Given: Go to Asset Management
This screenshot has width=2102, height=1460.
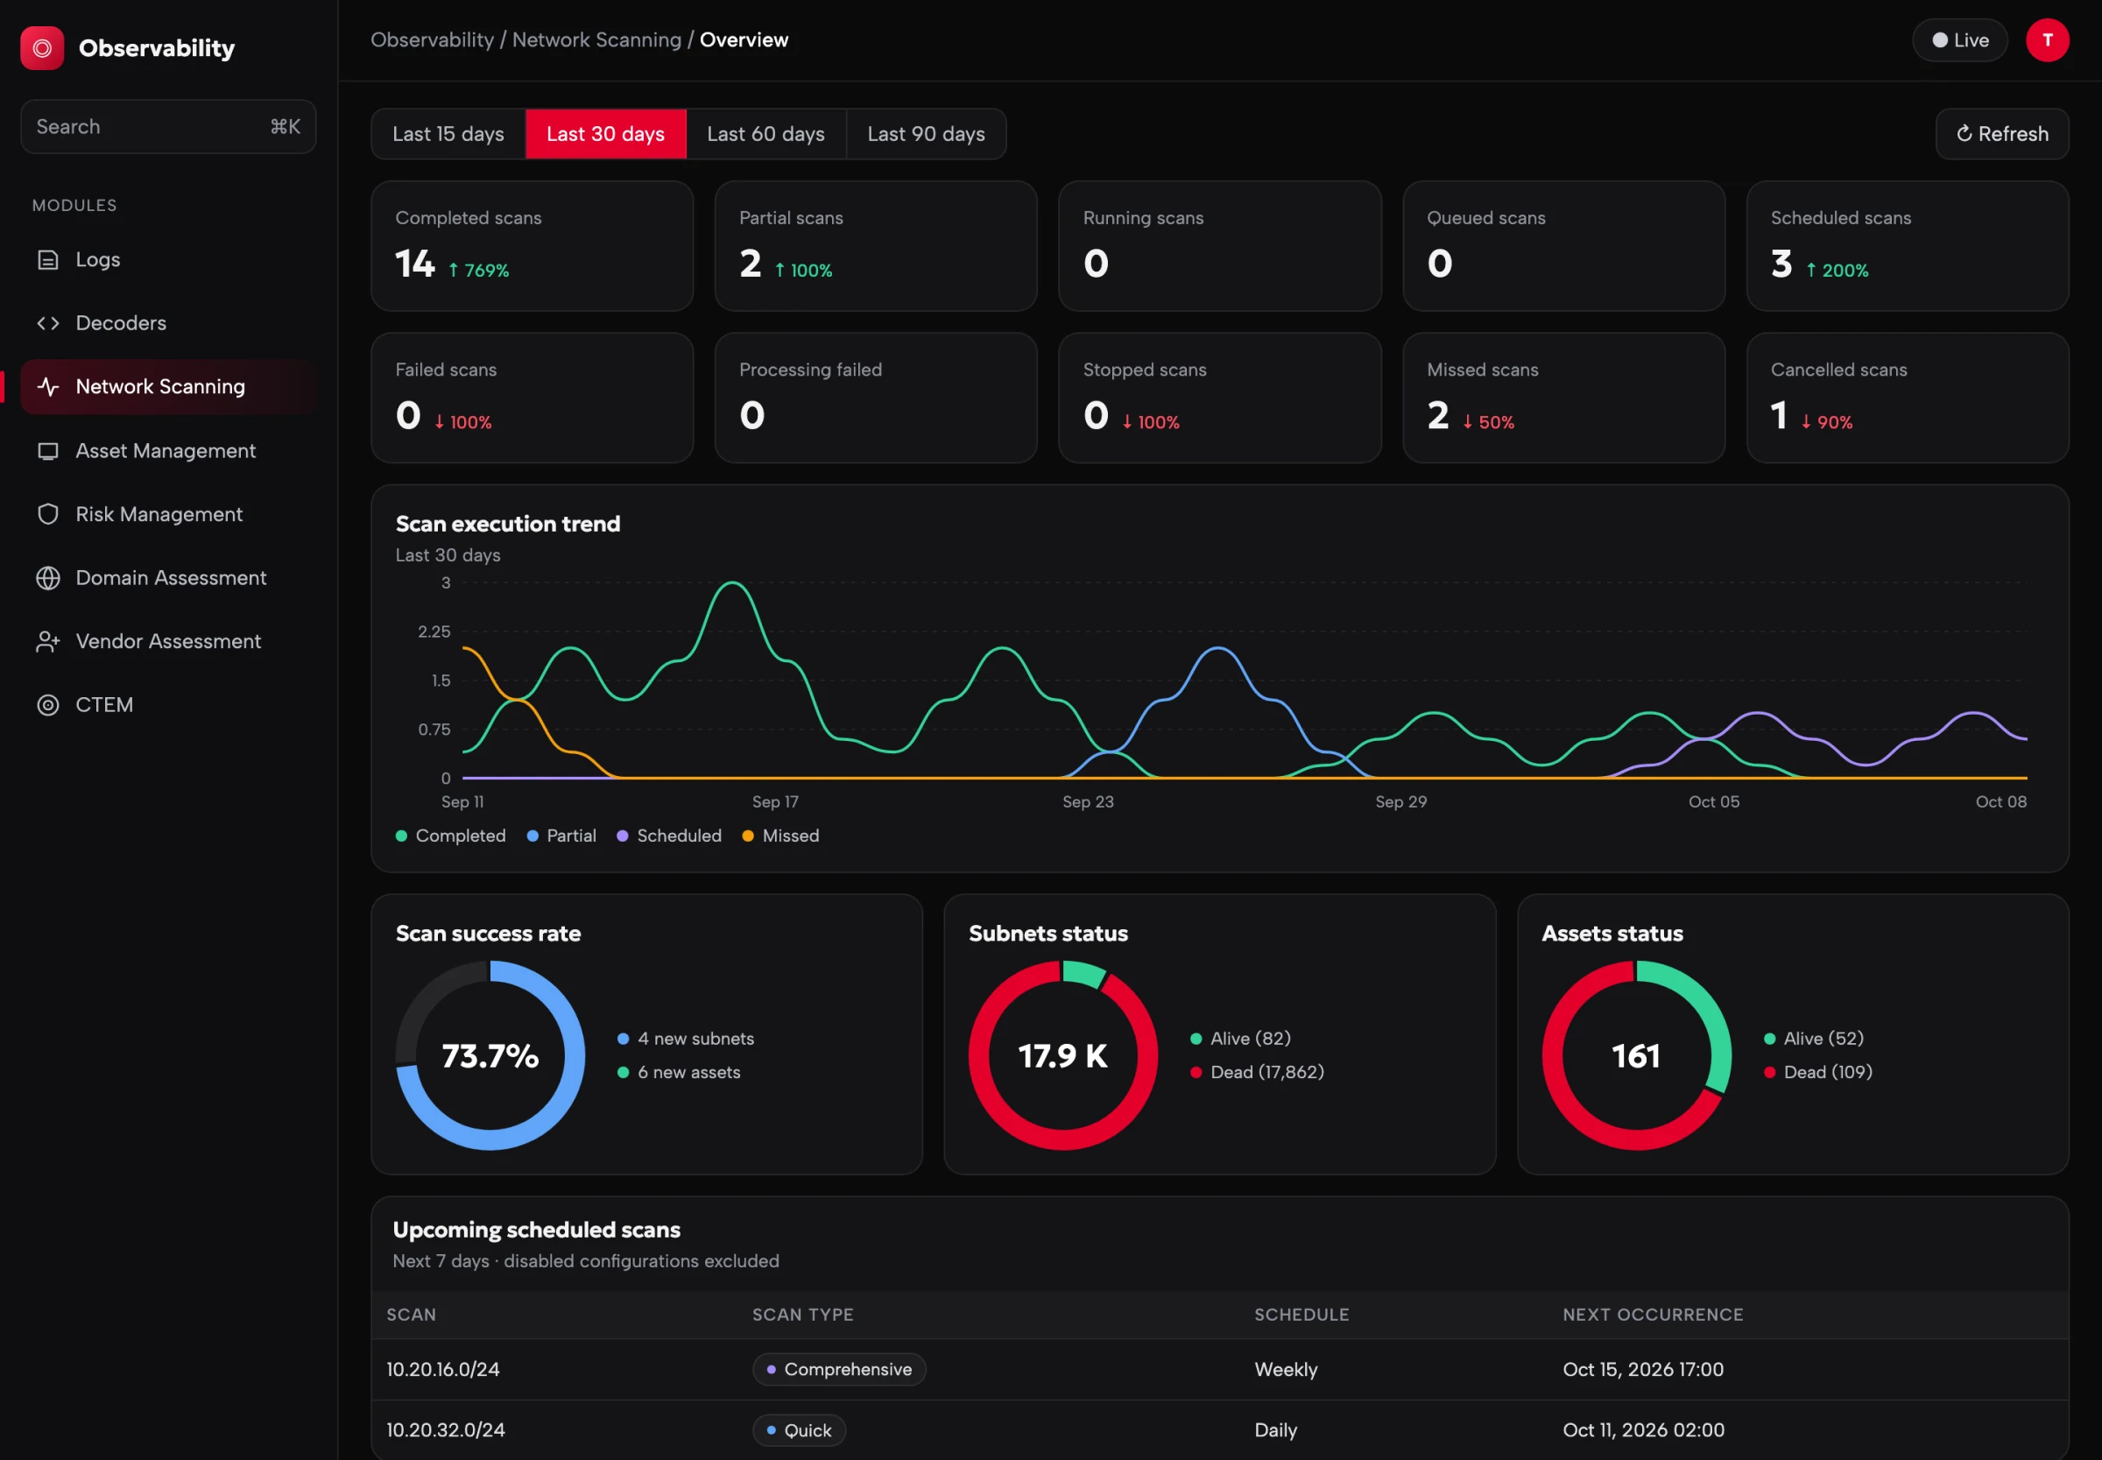Looking at the screenshot, I should [x=168, y=451].
